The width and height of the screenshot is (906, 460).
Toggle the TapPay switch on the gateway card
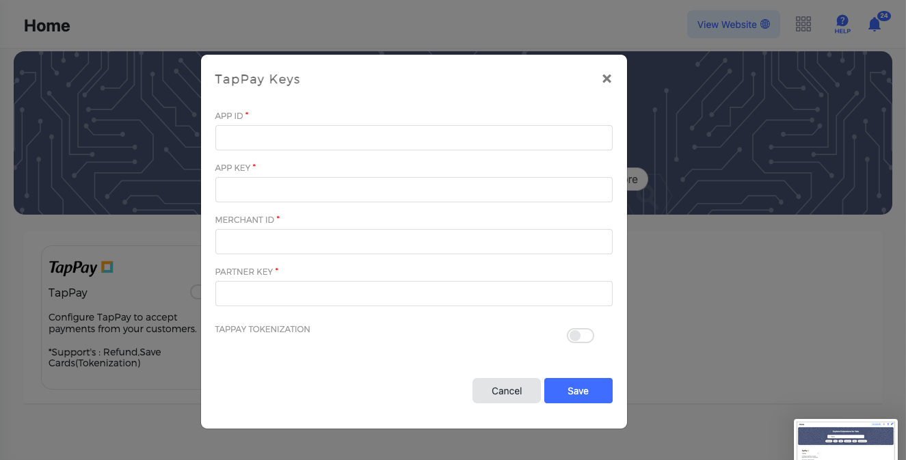[196, 292]
